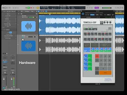
Task: Select the light blue first track icon
Action: 29,26
